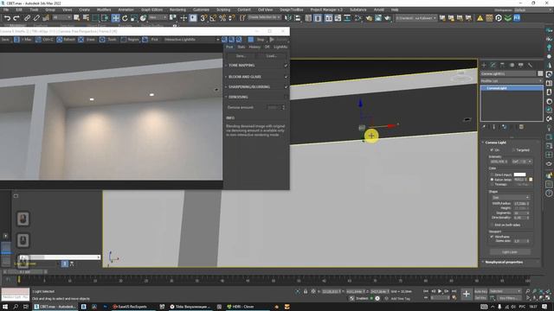The image size is (554, 311).
Task: Click the Light Lister button
Action: 510,251
